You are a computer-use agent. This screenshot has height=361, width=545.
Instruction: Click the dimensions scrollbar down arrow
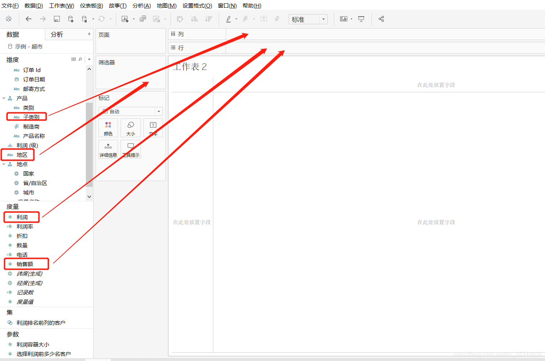[x=89, y=197]
